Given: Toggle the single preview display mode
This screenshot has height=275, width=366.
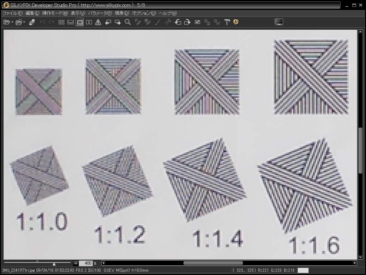Looking at the screenshot, I should tap(80, 22).
